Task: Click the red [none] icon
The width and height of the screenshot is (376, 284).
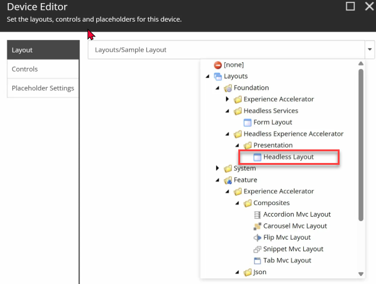Action: tap(217, 65)
